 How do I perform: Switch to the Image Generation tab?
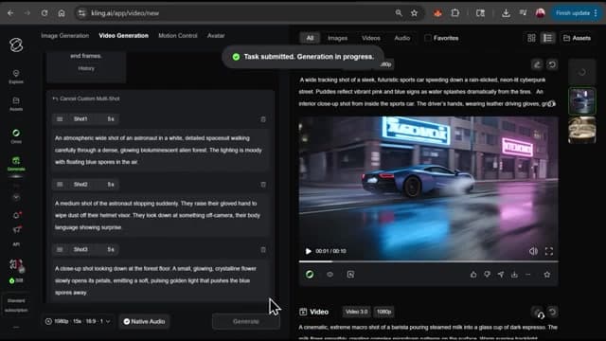pos(65,36)
